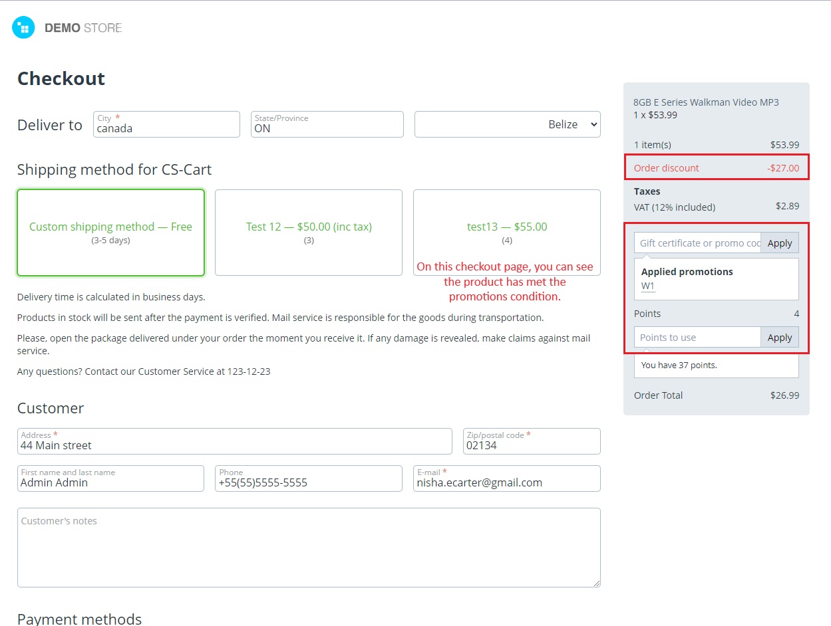The width and height of the screenshot is (831, 626).
Task: Click the Points to use field
Action: pyautogui.click(x=697, y=337)
